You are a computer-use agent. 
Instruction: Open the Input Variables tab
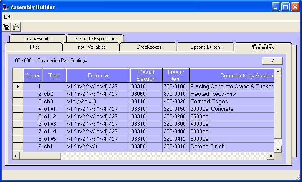[x=91, y=47]
